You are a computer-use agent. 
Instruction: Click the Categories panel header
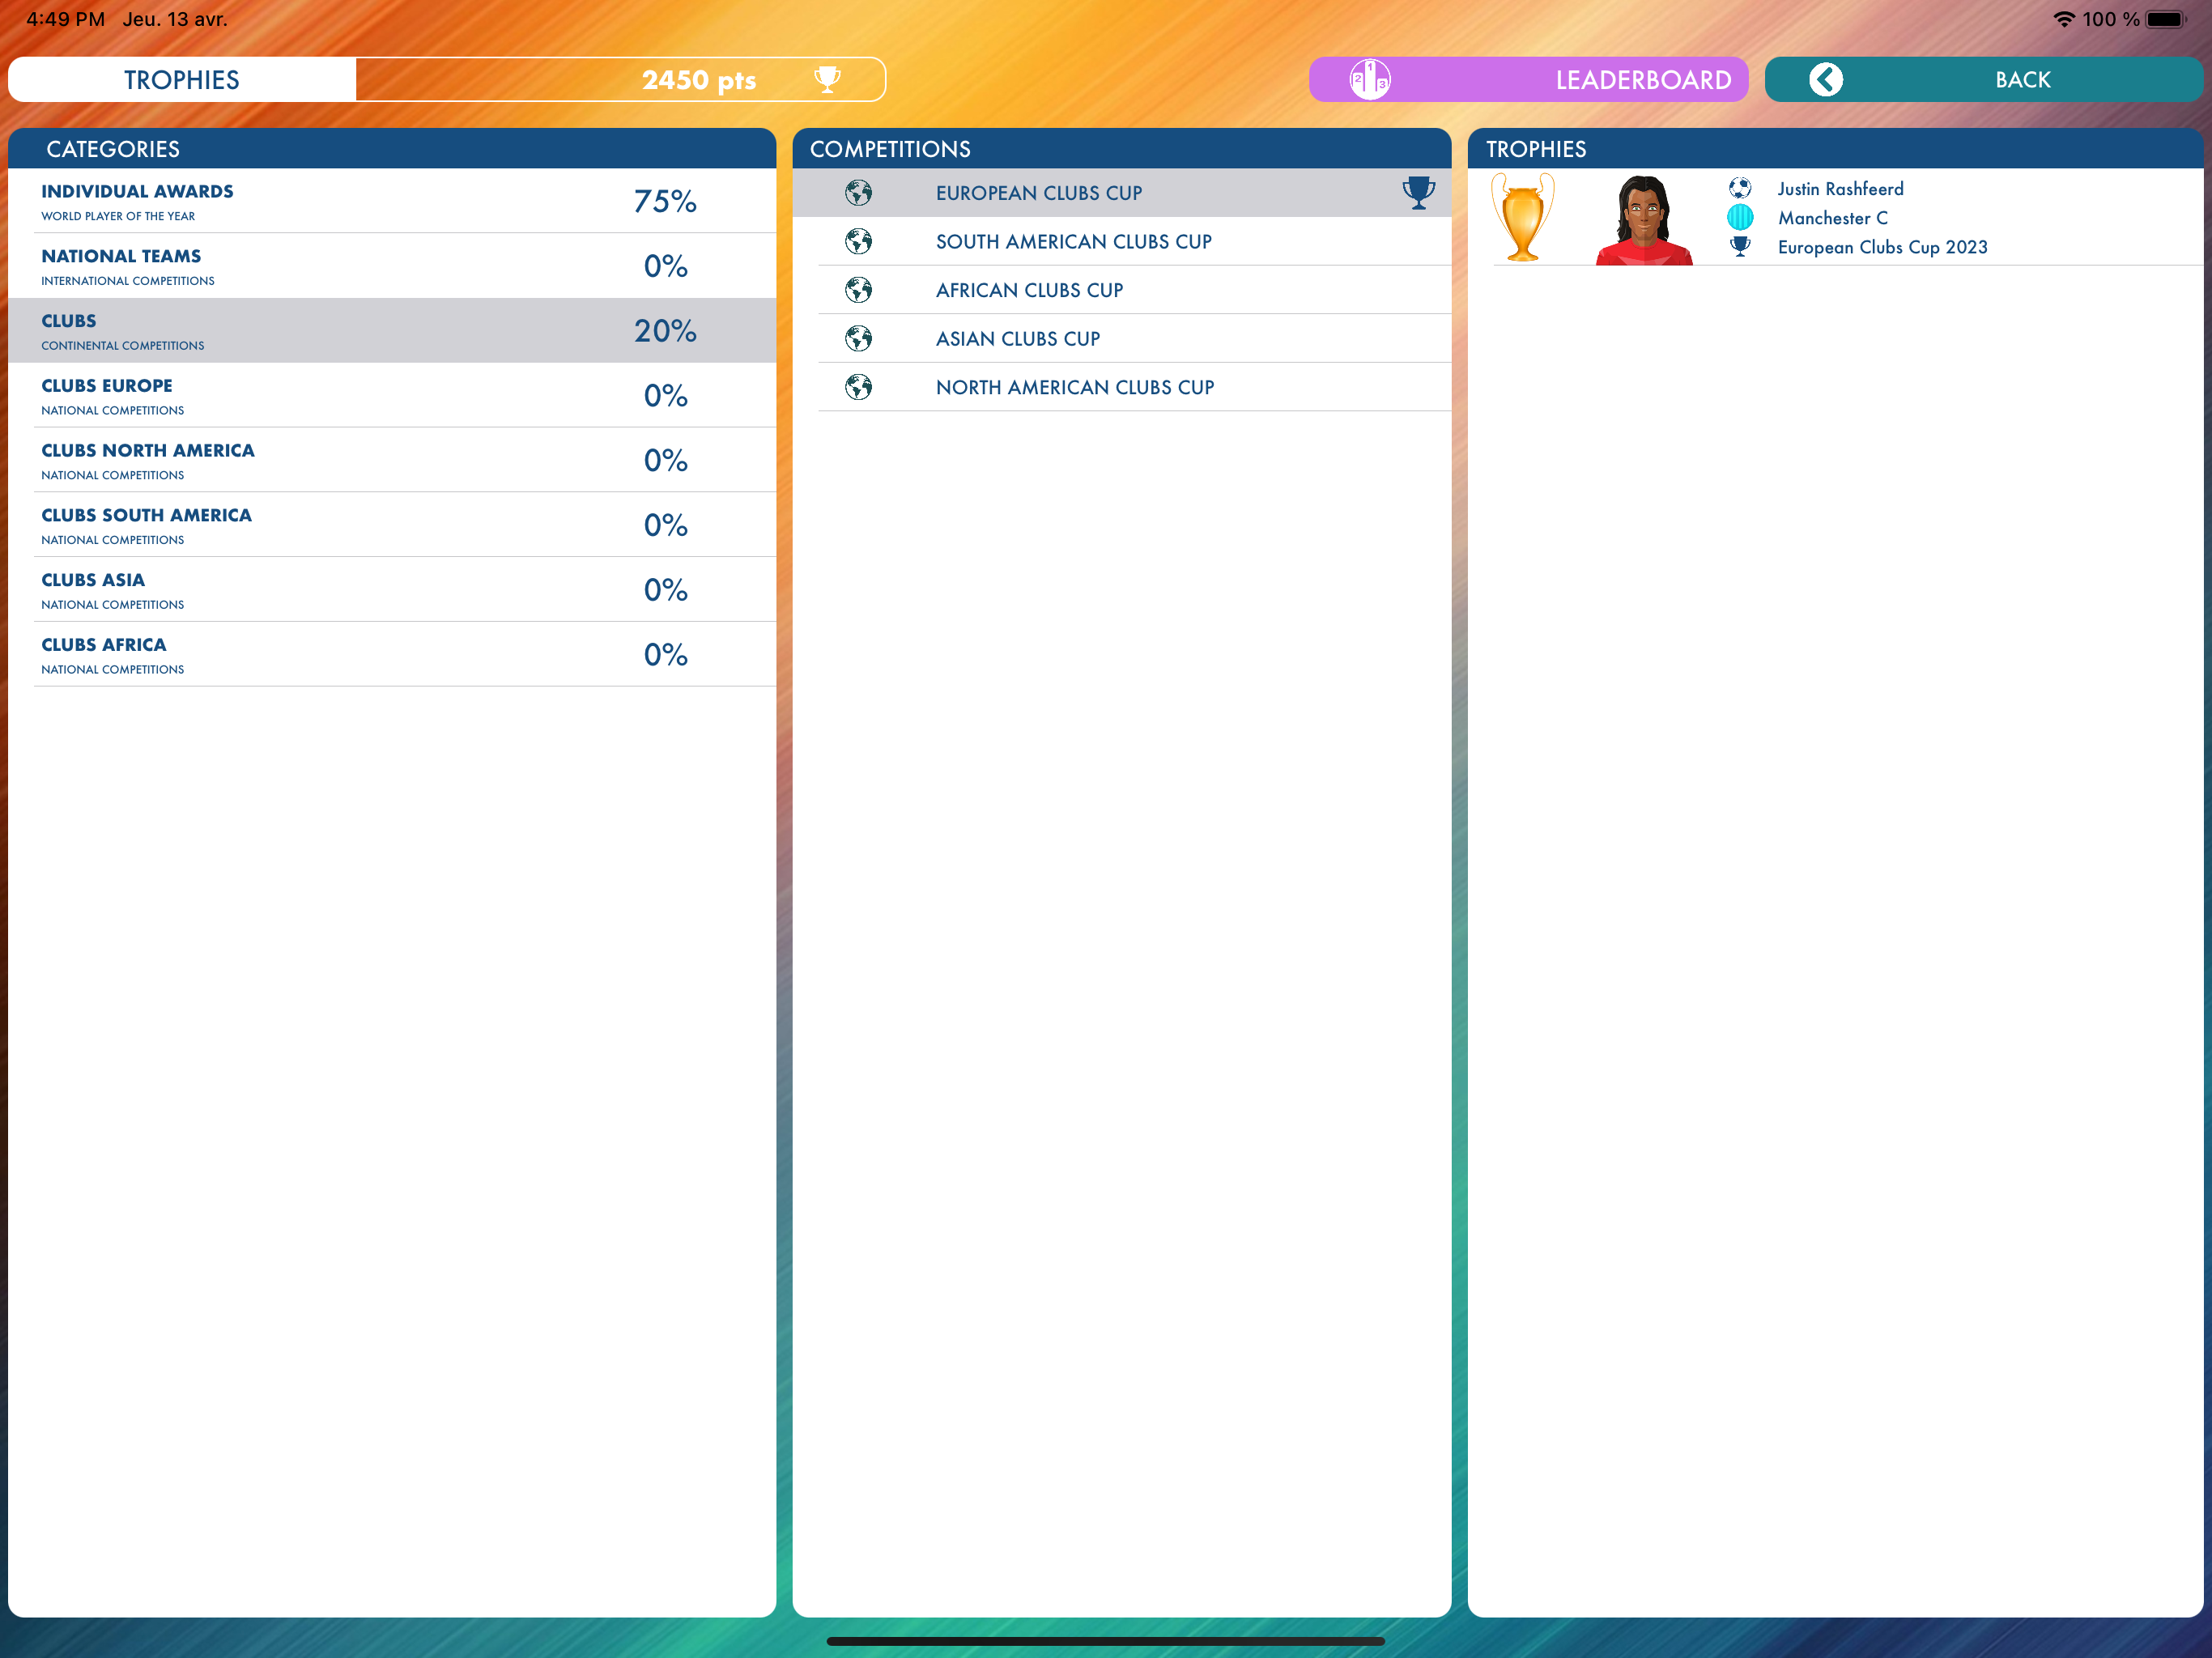(392, 148)
